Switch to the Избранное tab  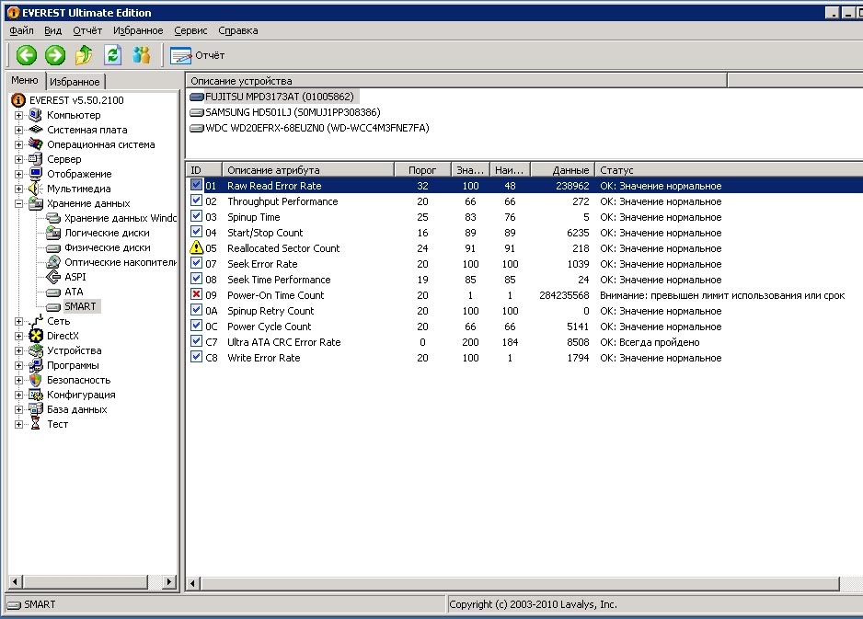coord(75,82)
